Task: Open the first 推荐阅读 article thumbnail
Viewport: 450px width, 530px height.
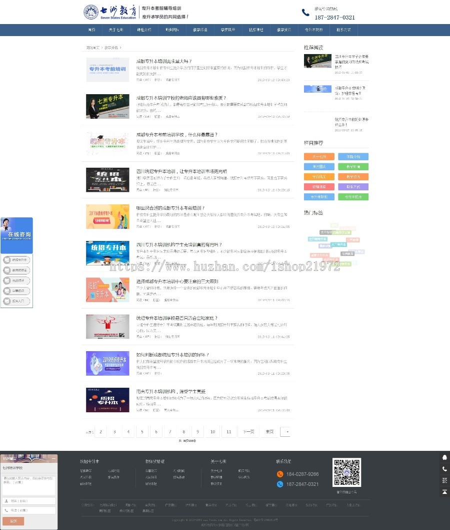Action: pyautogui.click(x=317, y=61)
